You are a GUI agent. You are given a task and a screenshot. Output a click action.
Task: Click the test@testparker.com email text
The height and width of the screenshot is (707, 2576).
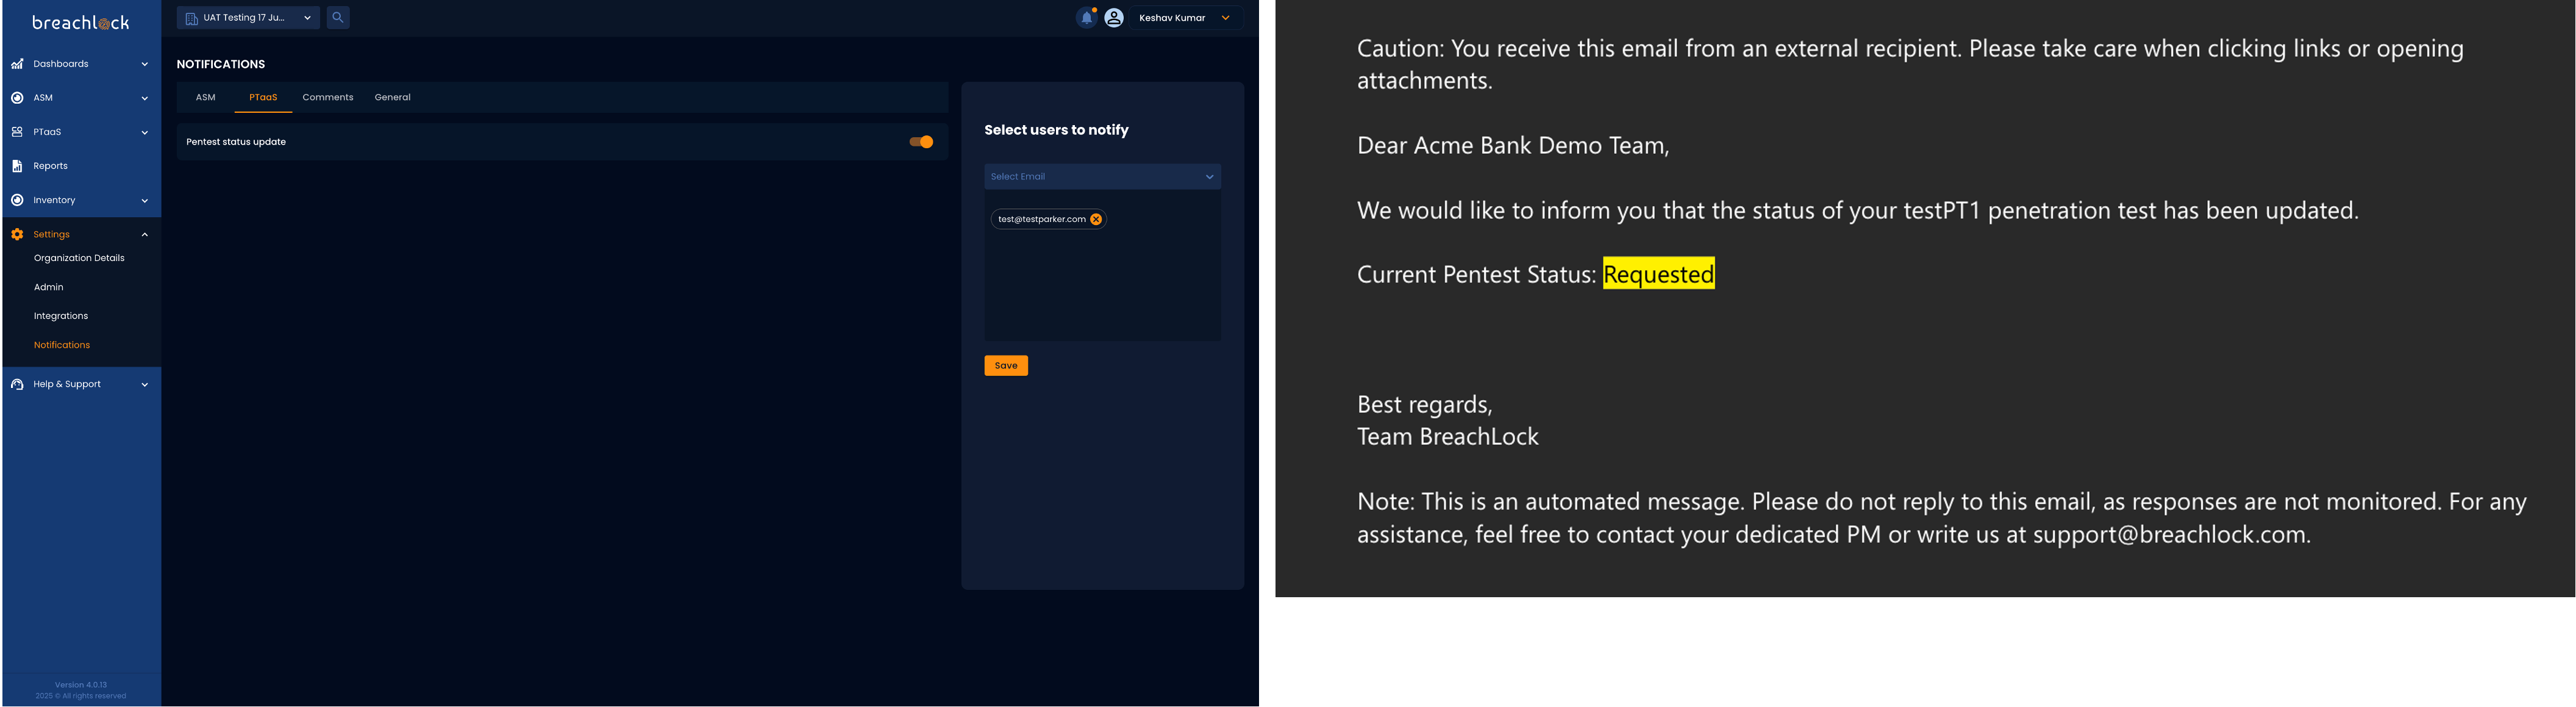(1042, 219)
